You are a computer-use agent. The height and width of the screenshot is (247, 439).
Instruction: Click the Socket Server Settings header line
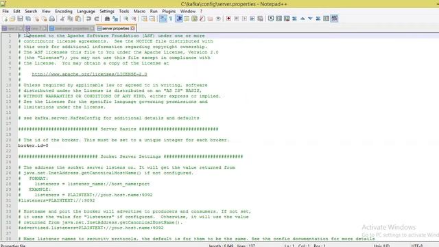(130, 156)
